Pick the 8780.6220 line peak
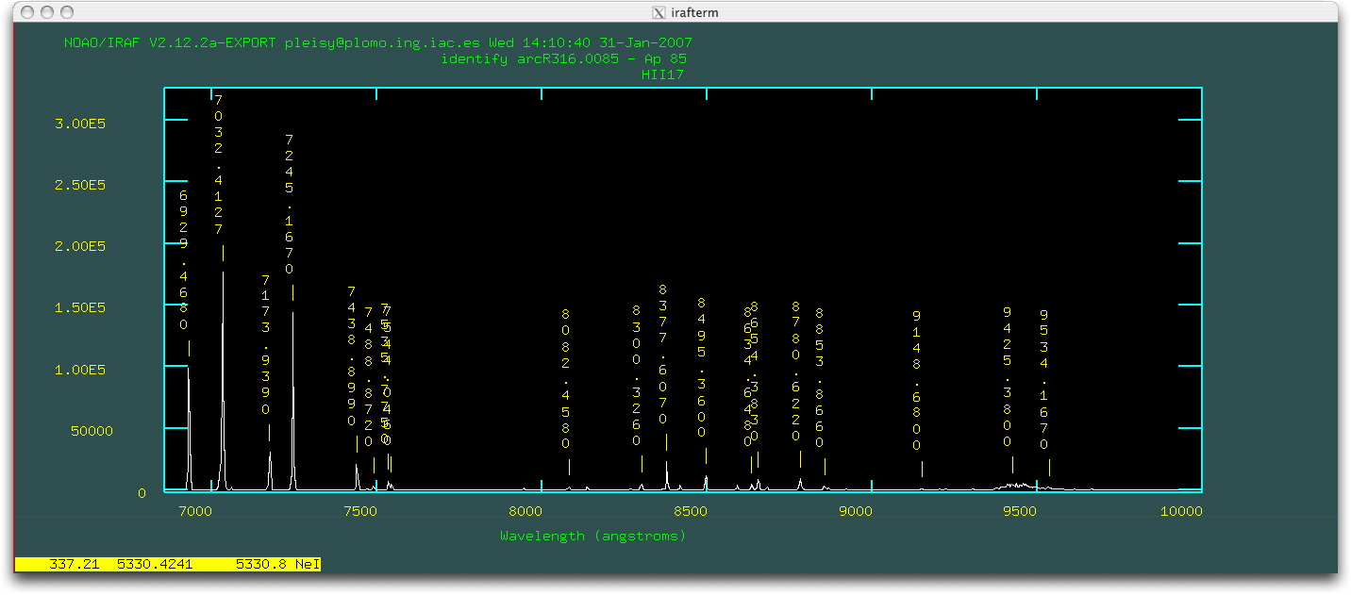Viewport: 1351px width, 595px height. (800, 483)
